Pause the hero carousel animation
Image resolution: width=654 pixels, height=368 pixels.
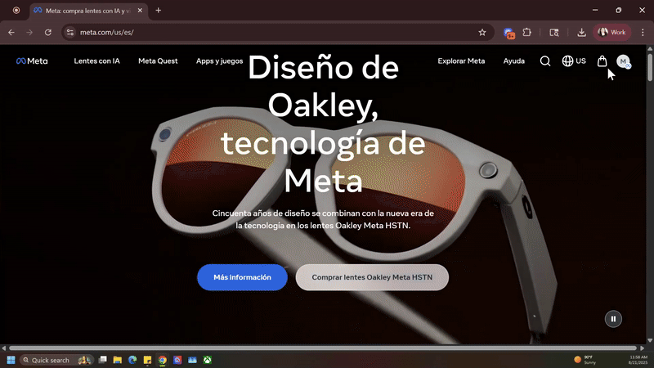point(613,319)
